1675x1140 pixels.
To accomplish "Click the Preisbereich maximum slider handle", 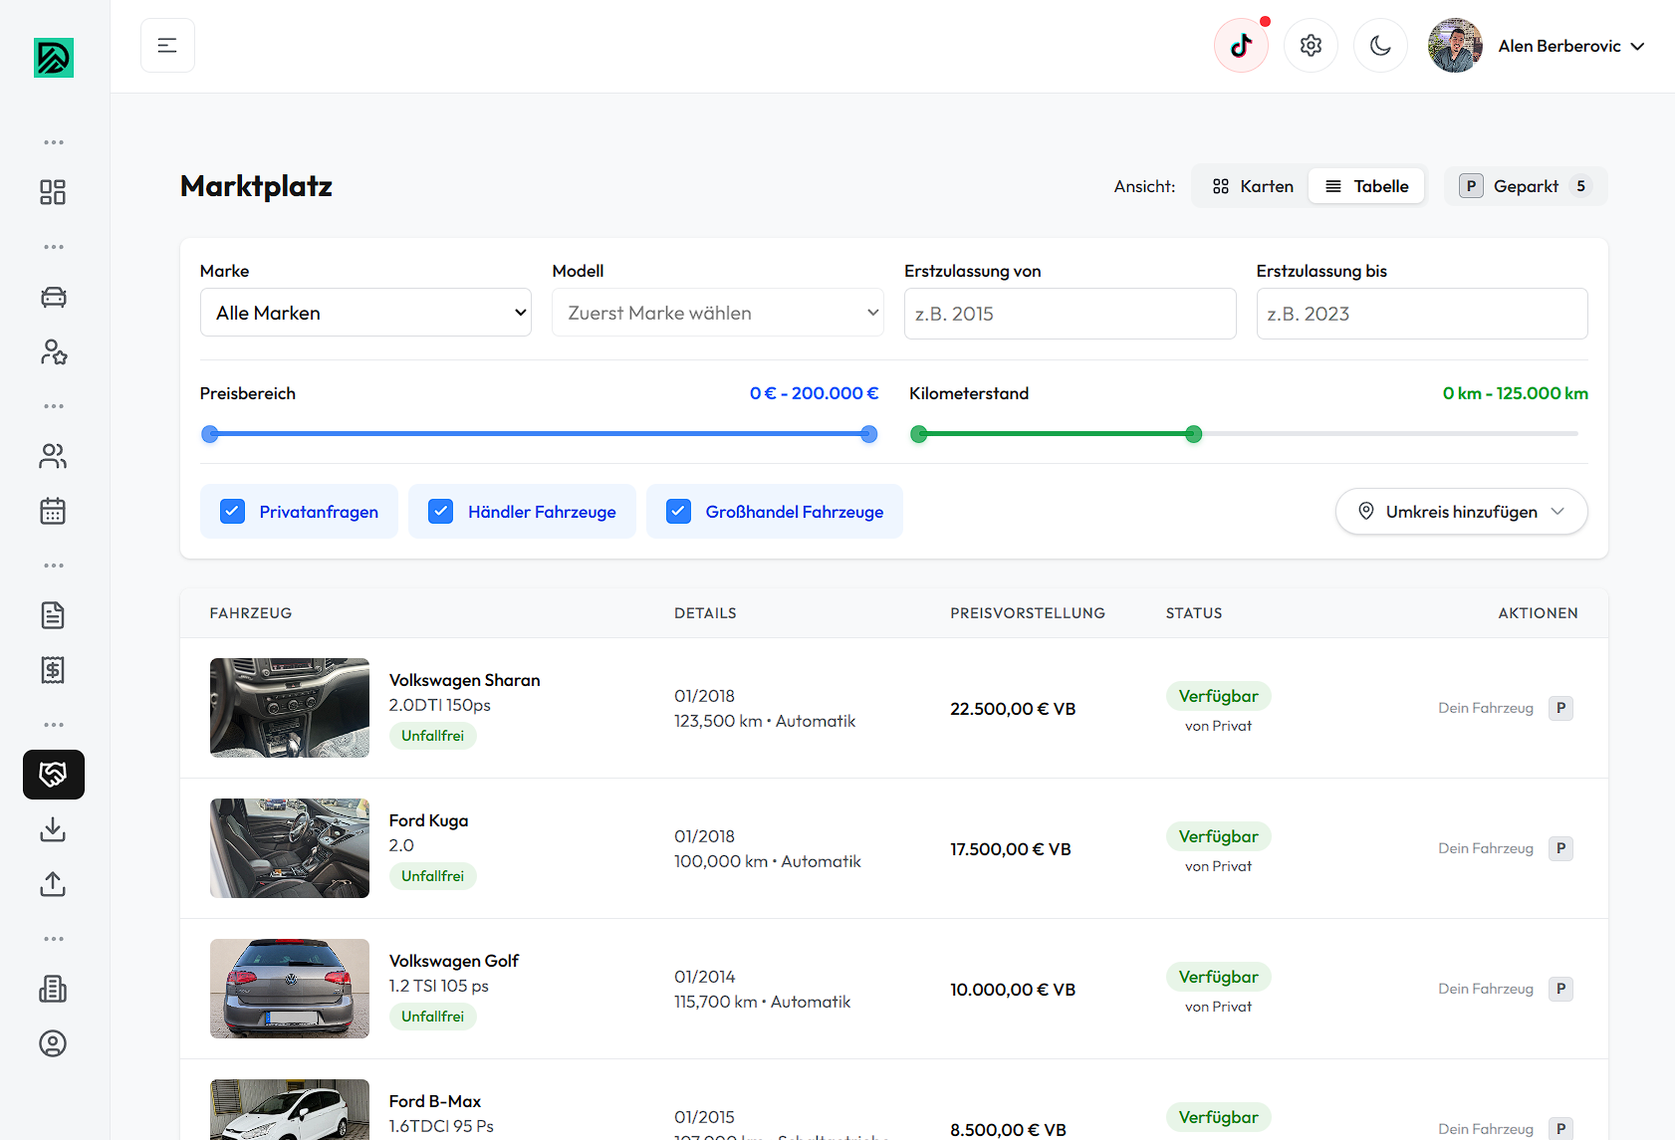I will point(868,434).
